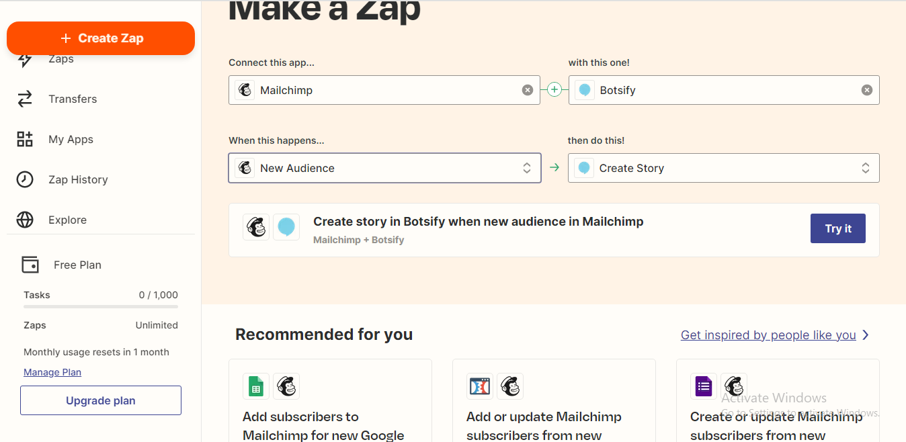The image size is (906, 442).
Task: Open Get inspired by people like you link
Action: (768, 335)
